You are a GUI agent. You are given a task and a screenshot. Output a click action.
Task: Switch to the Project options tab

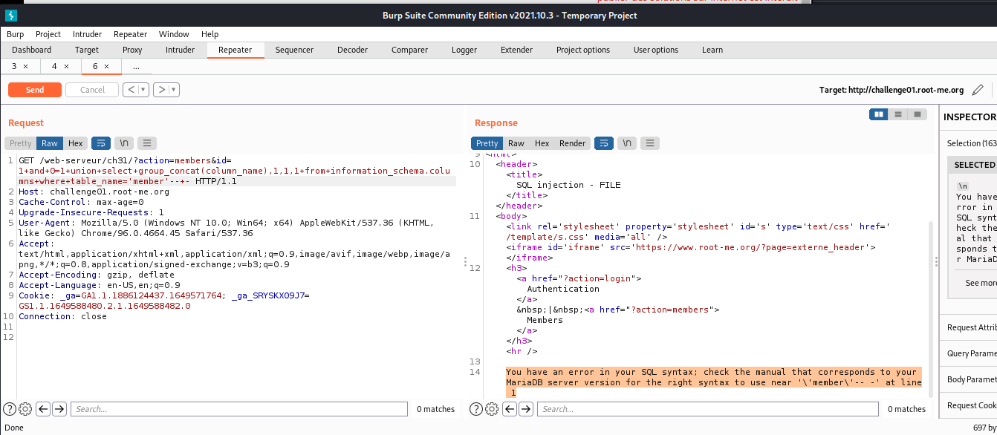pyautogui.click(x=583, y=50)
